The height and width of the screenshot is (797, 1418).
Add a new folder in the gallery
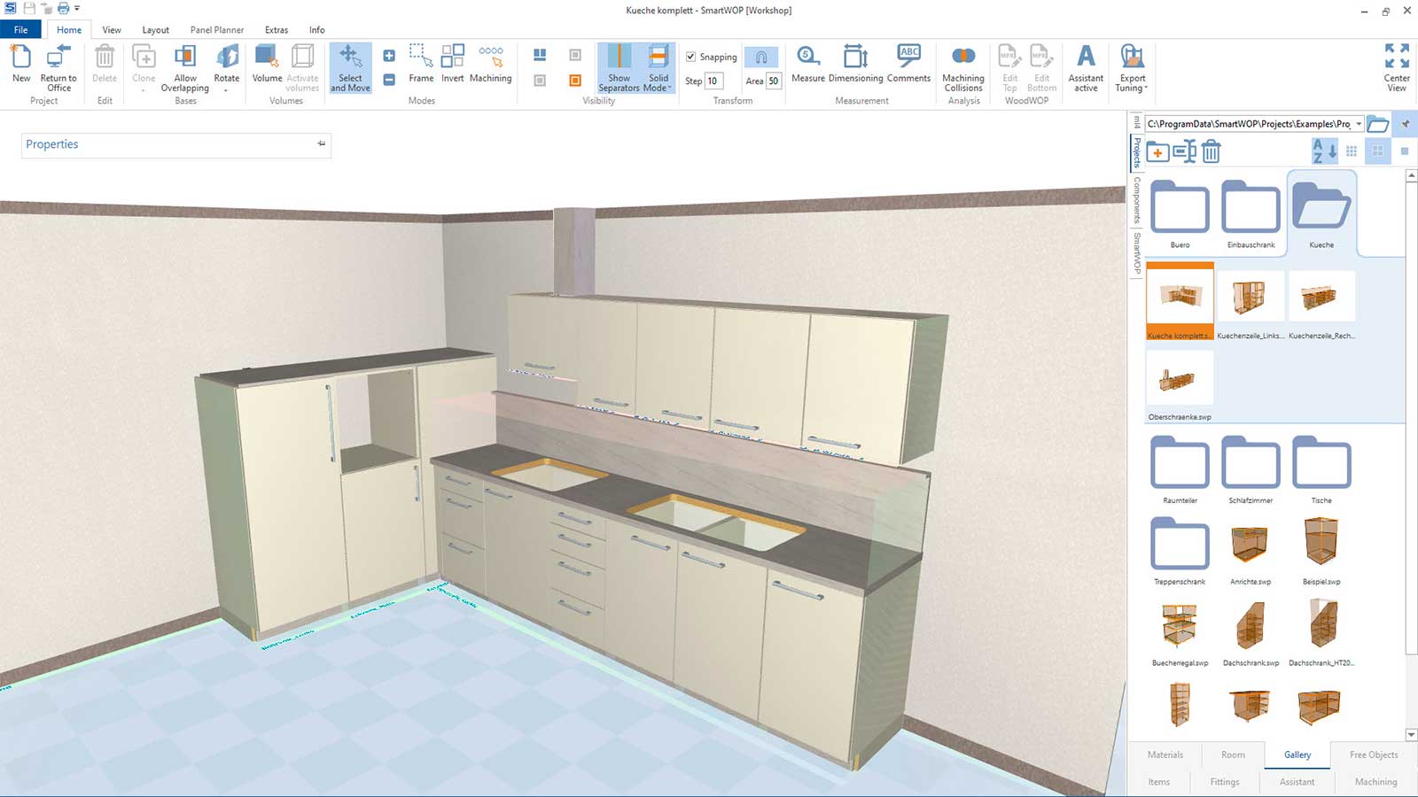[x=1157, y=152]
